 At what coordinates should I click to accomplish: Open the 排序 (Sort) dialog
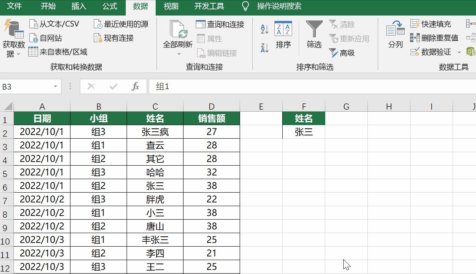[284, 36]
